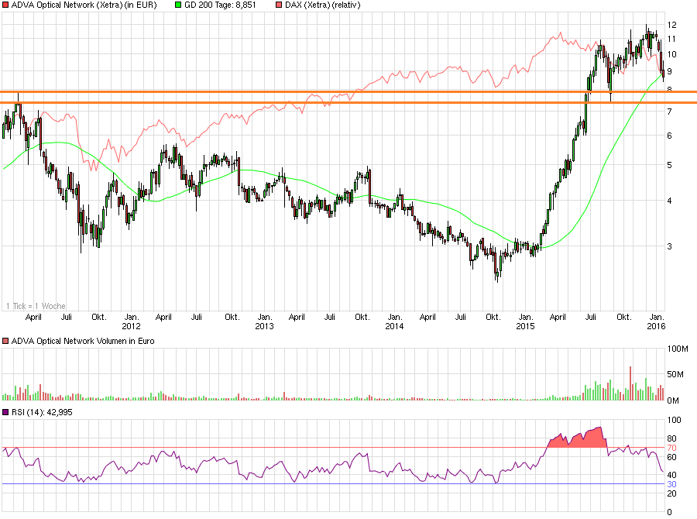Click the '1 Tick = 1 Woche' note
Screen dimensions: 697x519
coord(36,306)
